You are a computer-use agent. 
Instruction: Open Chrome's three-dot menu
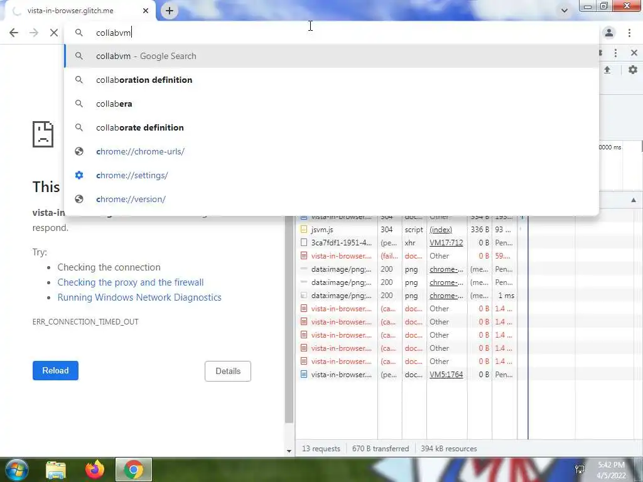[x=629, y=33]
